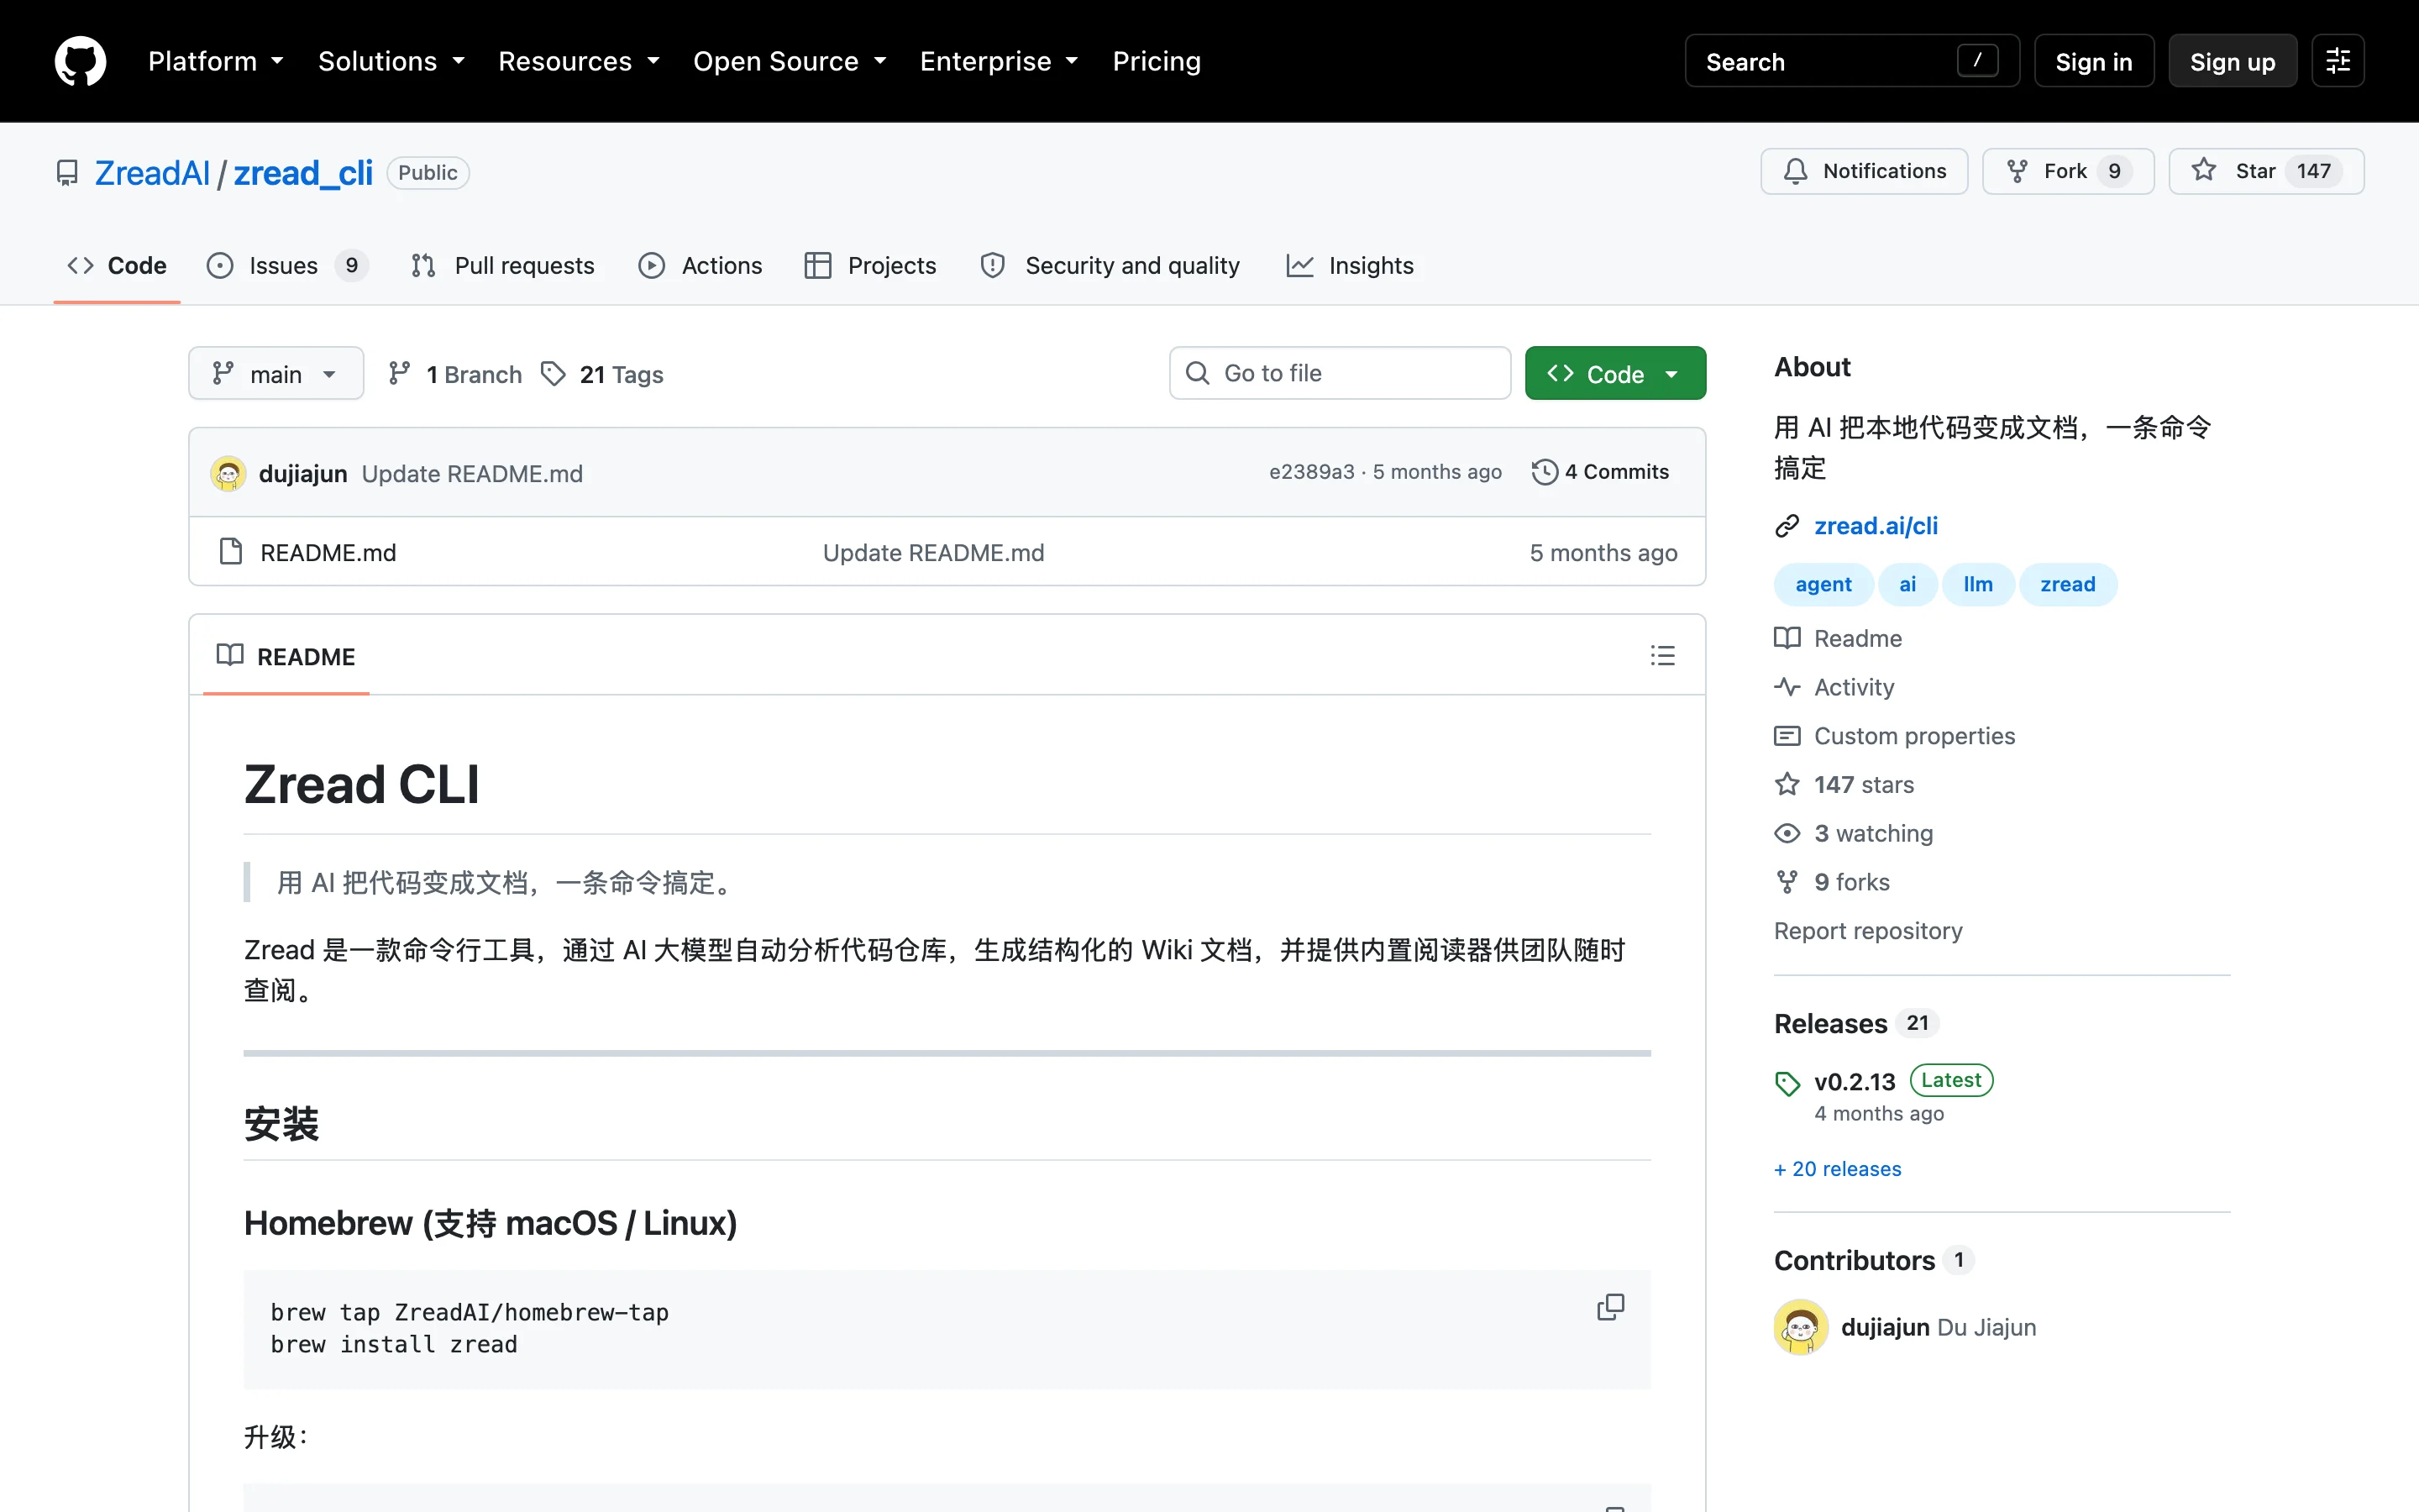Image resolution: width=2419 pixels, height=1512 pixels.
Task: Click the commit history clock icon
Action: click(1545, 472)
